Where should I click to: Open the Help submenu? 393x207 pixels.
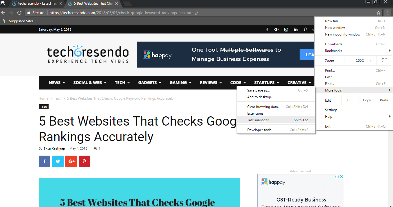point(354,117)
